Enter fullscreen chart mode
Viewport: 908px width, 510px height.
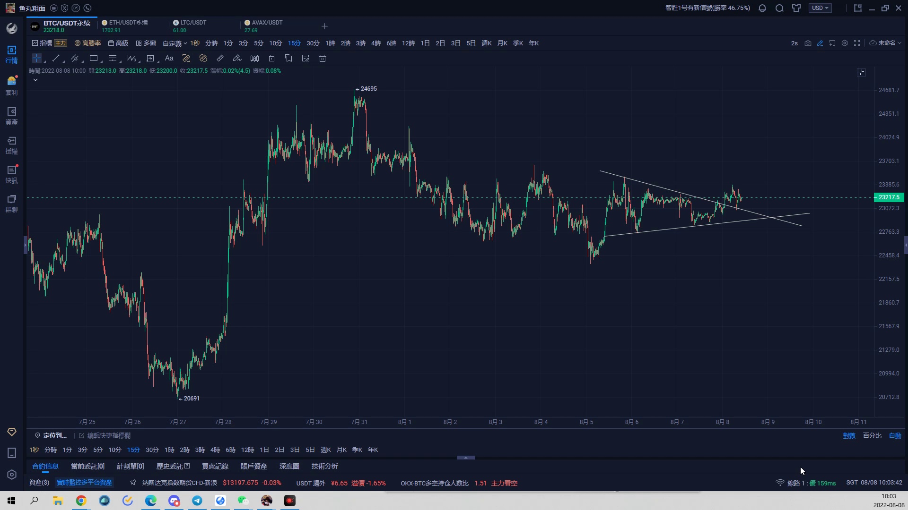857,43
